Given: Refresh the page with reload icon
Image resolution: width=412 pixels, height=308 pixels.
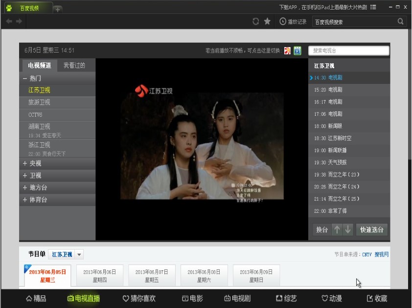Looking at the screenshot, I should click(255, 22).
